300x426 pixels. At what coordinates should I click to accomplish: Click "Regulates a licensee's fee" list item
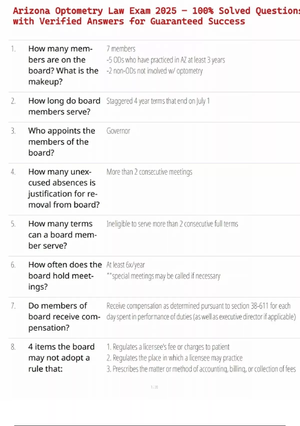[x=168, y=347]
